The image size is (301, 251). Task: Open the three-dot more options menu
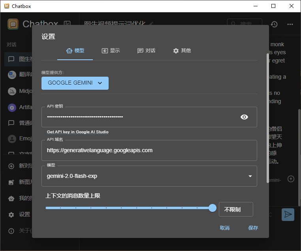[290, 24]
